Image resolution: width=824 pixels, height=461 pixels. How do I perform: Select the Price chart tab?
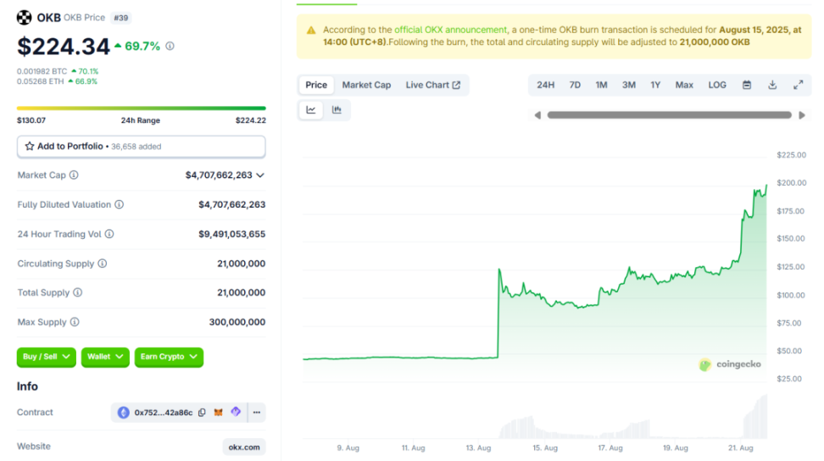click(316, 85)
